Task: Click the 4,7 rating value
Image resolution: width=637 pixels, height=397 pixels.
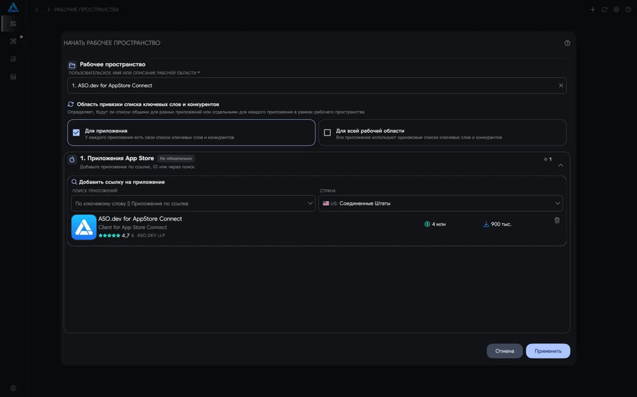Action: (x=126, y=236)
